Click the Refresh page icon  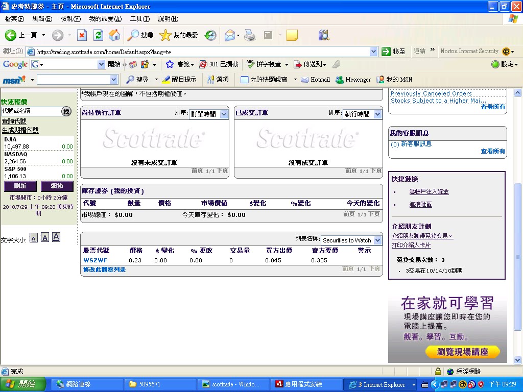coord(98,35)
